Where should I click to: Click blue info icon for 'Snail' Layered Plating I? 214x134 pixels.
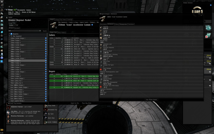[x=46, y=101]
